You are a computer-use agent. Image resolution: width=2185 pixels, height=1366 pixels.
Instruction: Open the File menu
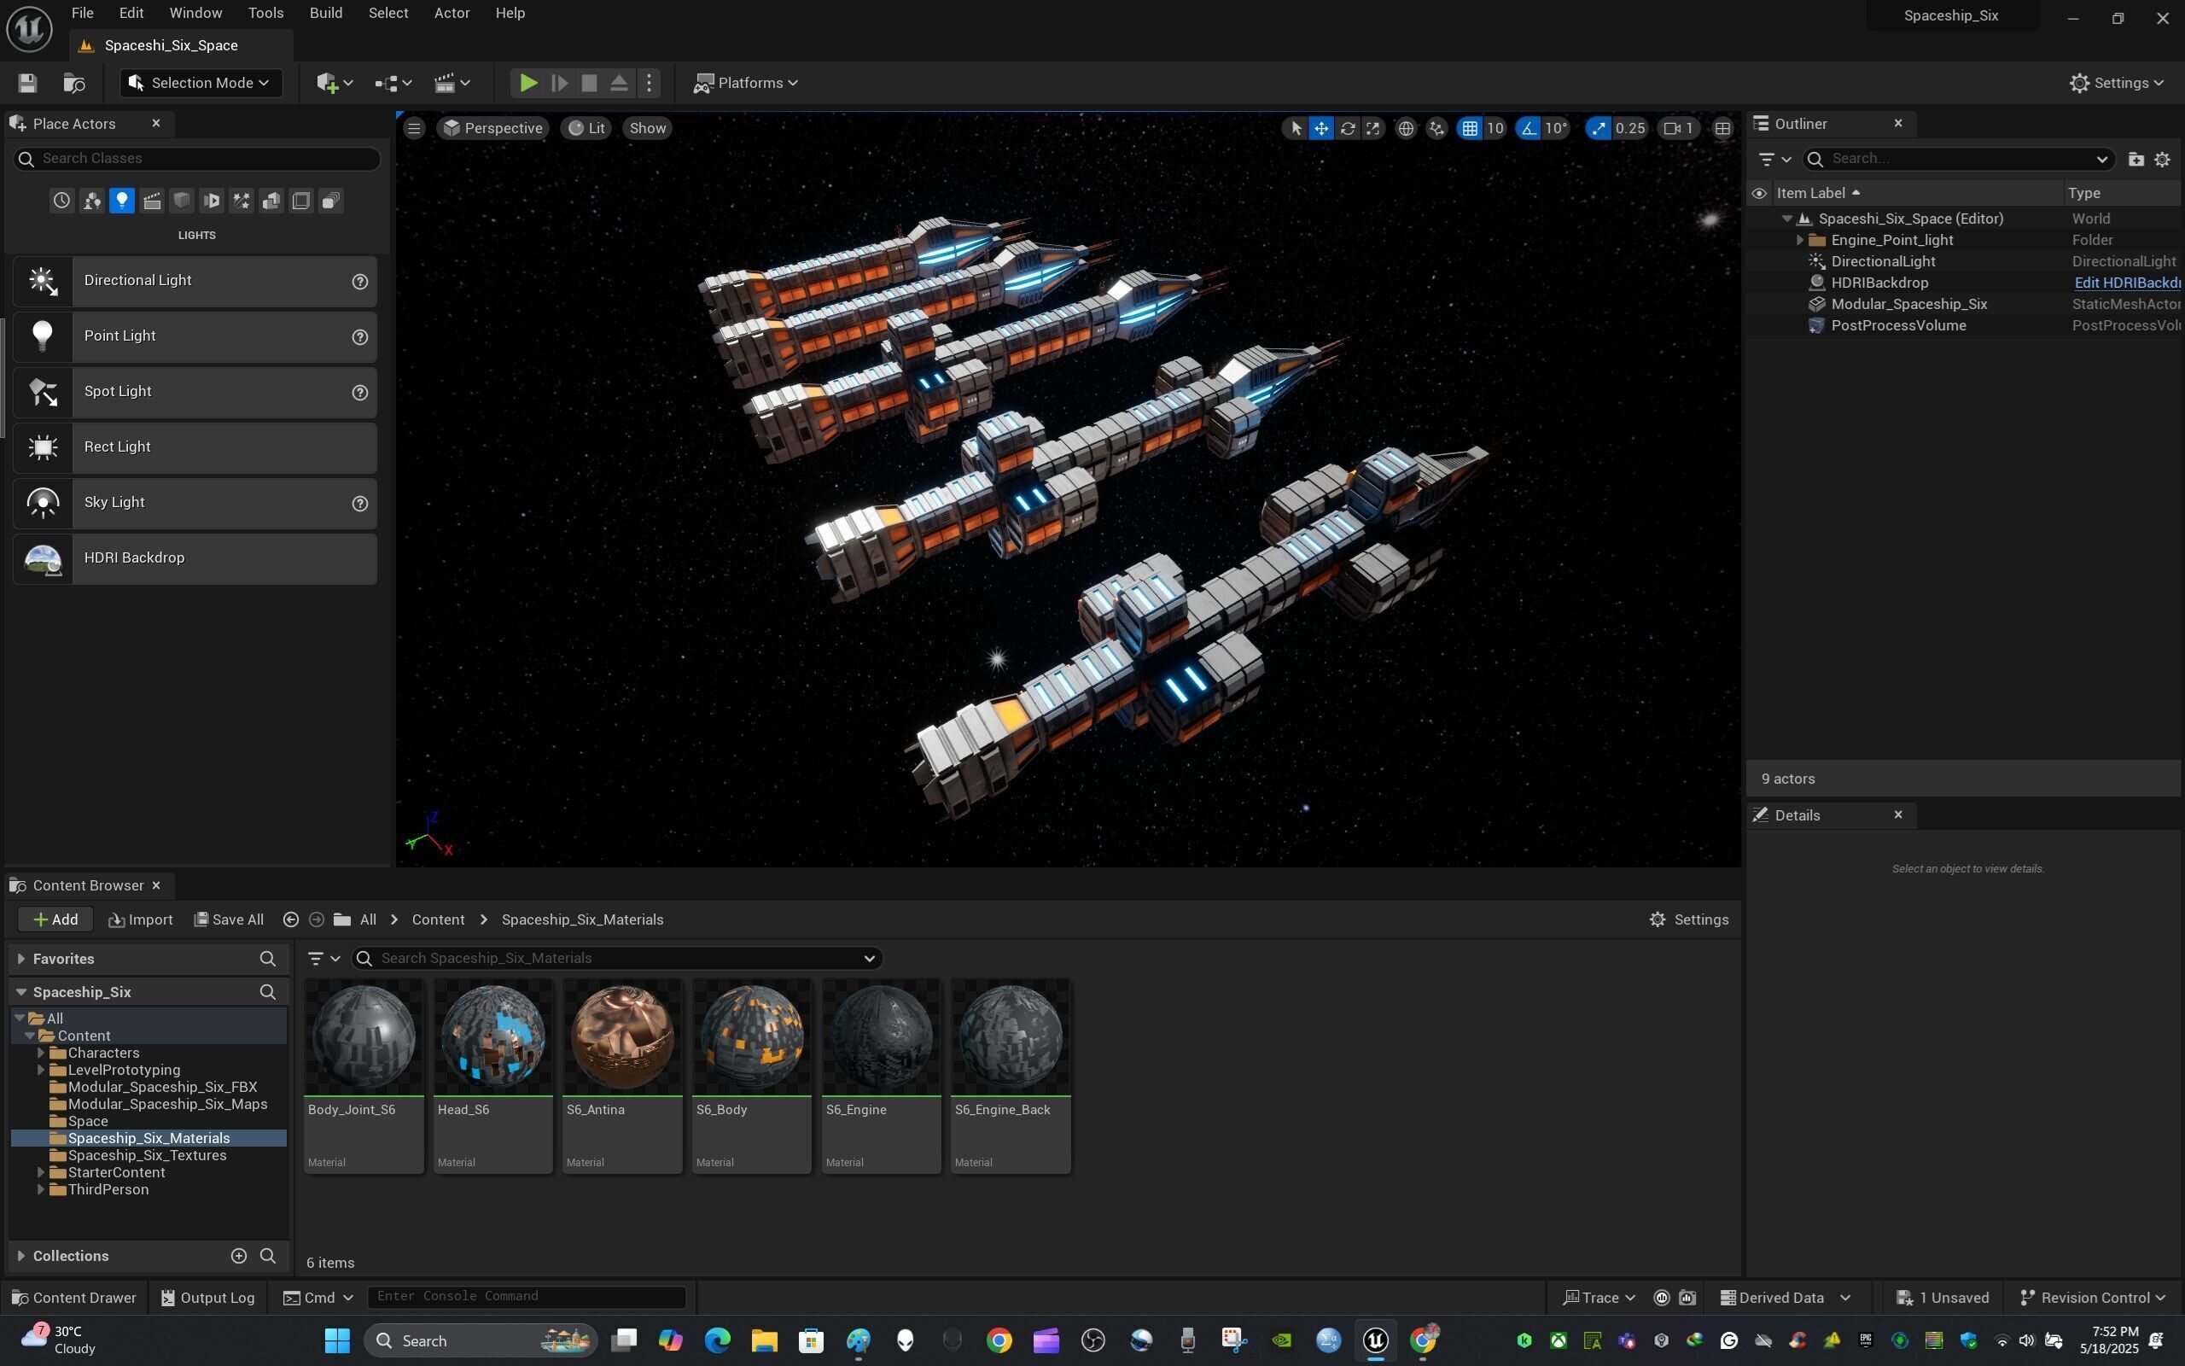point(82,14)
